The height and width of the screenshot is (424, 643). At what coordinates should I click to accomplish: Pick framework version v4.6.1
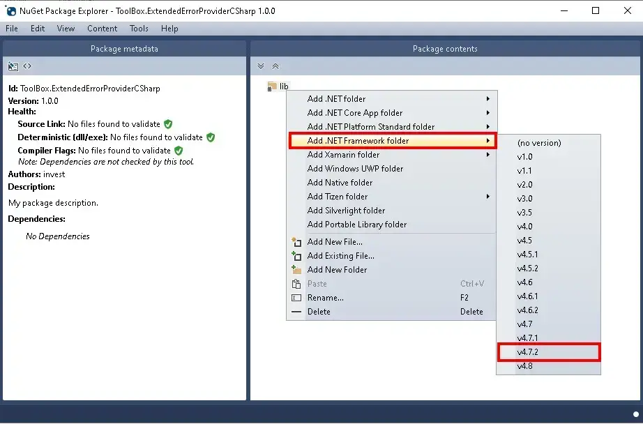548,296
